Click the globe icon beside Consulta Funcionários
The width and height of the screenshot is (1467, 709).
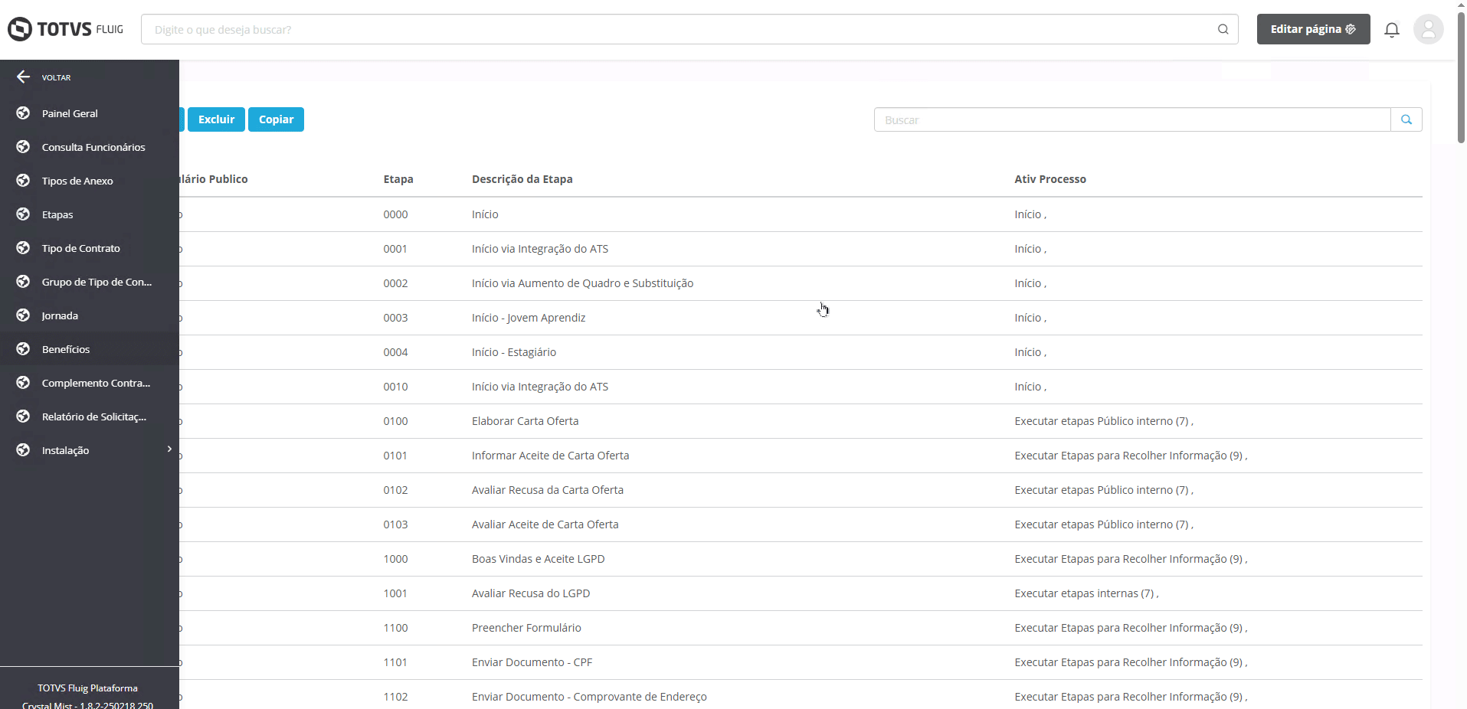tap(23, 146)
